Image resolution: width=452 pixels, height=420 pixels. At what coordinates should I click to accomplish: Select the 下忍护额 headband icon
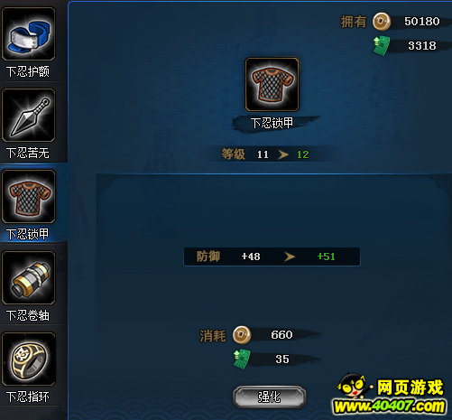(29, 33)
